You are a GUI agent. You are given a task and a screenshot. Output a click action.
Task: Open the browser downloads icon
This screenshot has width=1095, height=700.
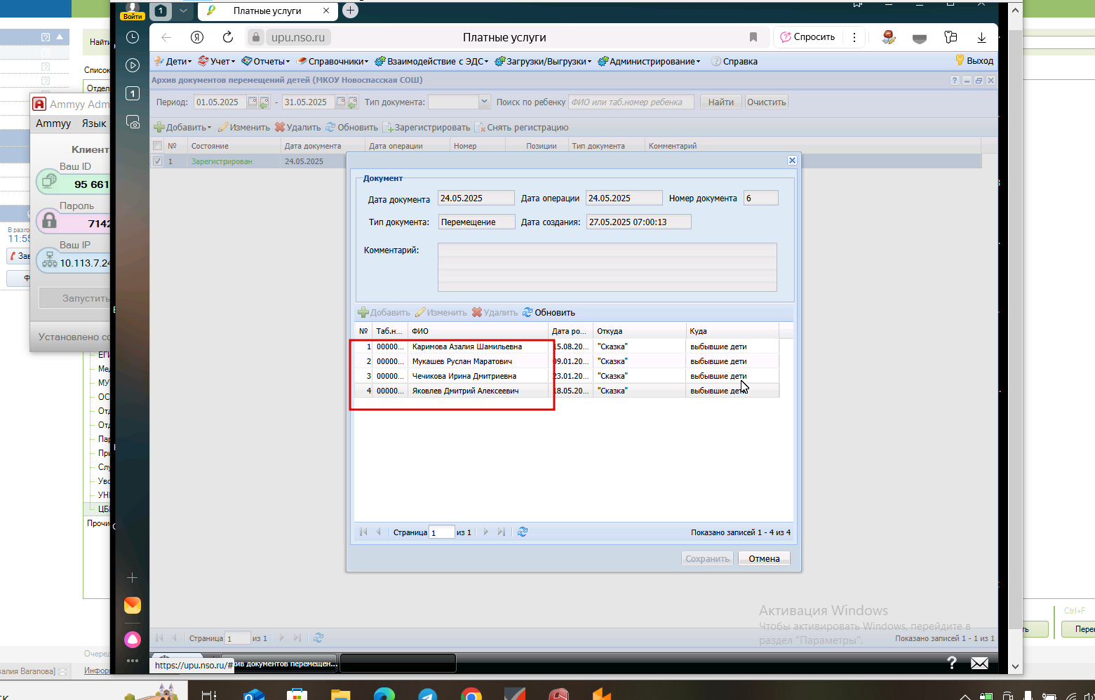(x=981, y=37)
